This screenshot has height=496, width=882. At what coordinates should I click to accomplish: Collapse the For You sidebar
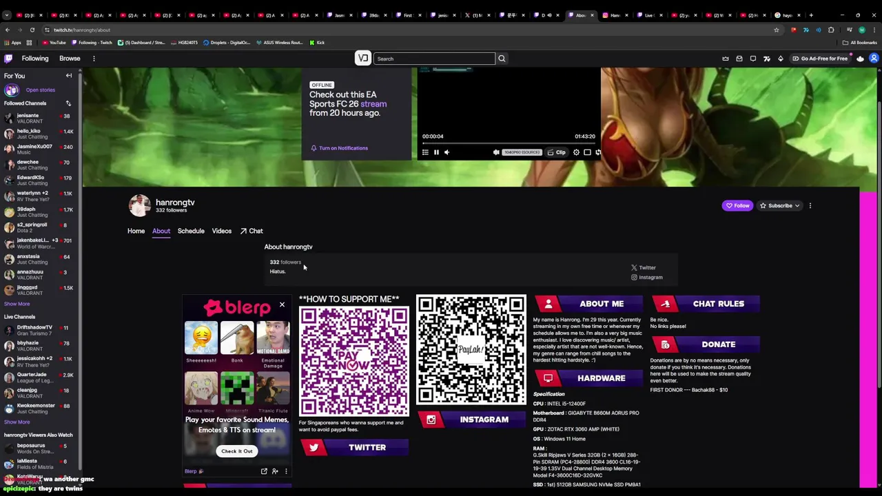tap(69, 76)
